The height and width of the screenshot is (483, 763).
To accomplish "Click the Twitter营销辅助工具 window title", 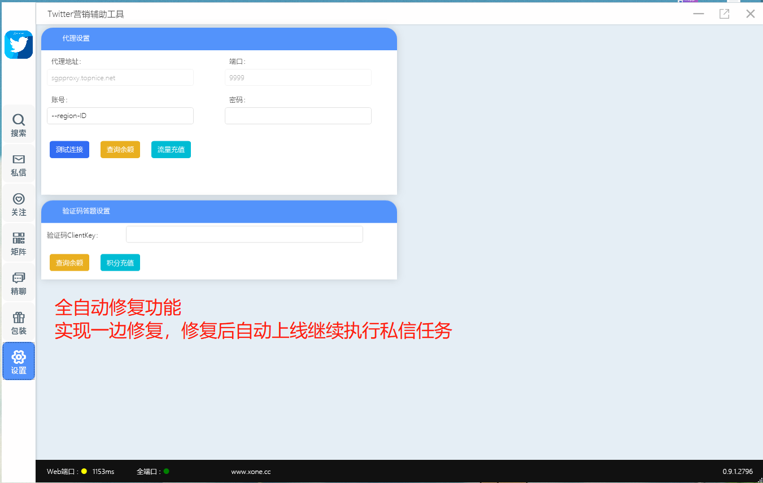I will pos(86,14).
